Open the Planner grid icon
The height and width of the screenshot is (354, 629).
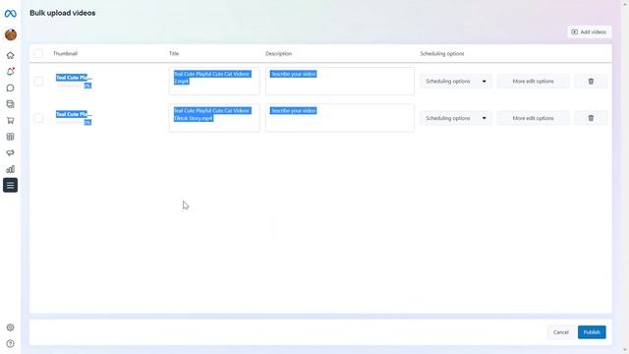pos(11,137)
